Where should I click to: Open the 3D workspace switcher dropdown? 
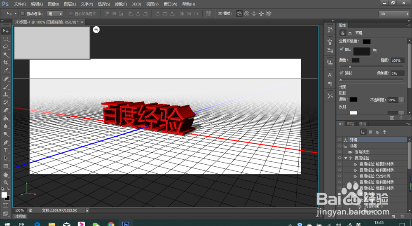[394, 14]
